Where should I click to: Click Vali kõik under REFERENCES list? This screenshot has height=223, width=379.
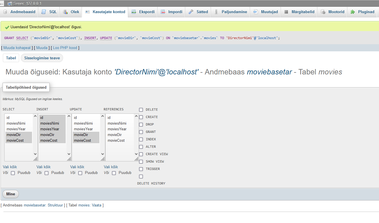click(x=111, y=167)
